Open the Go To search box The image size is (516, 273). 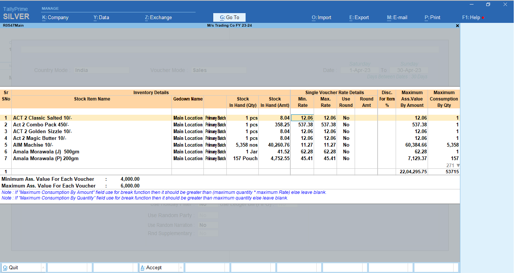229,17
